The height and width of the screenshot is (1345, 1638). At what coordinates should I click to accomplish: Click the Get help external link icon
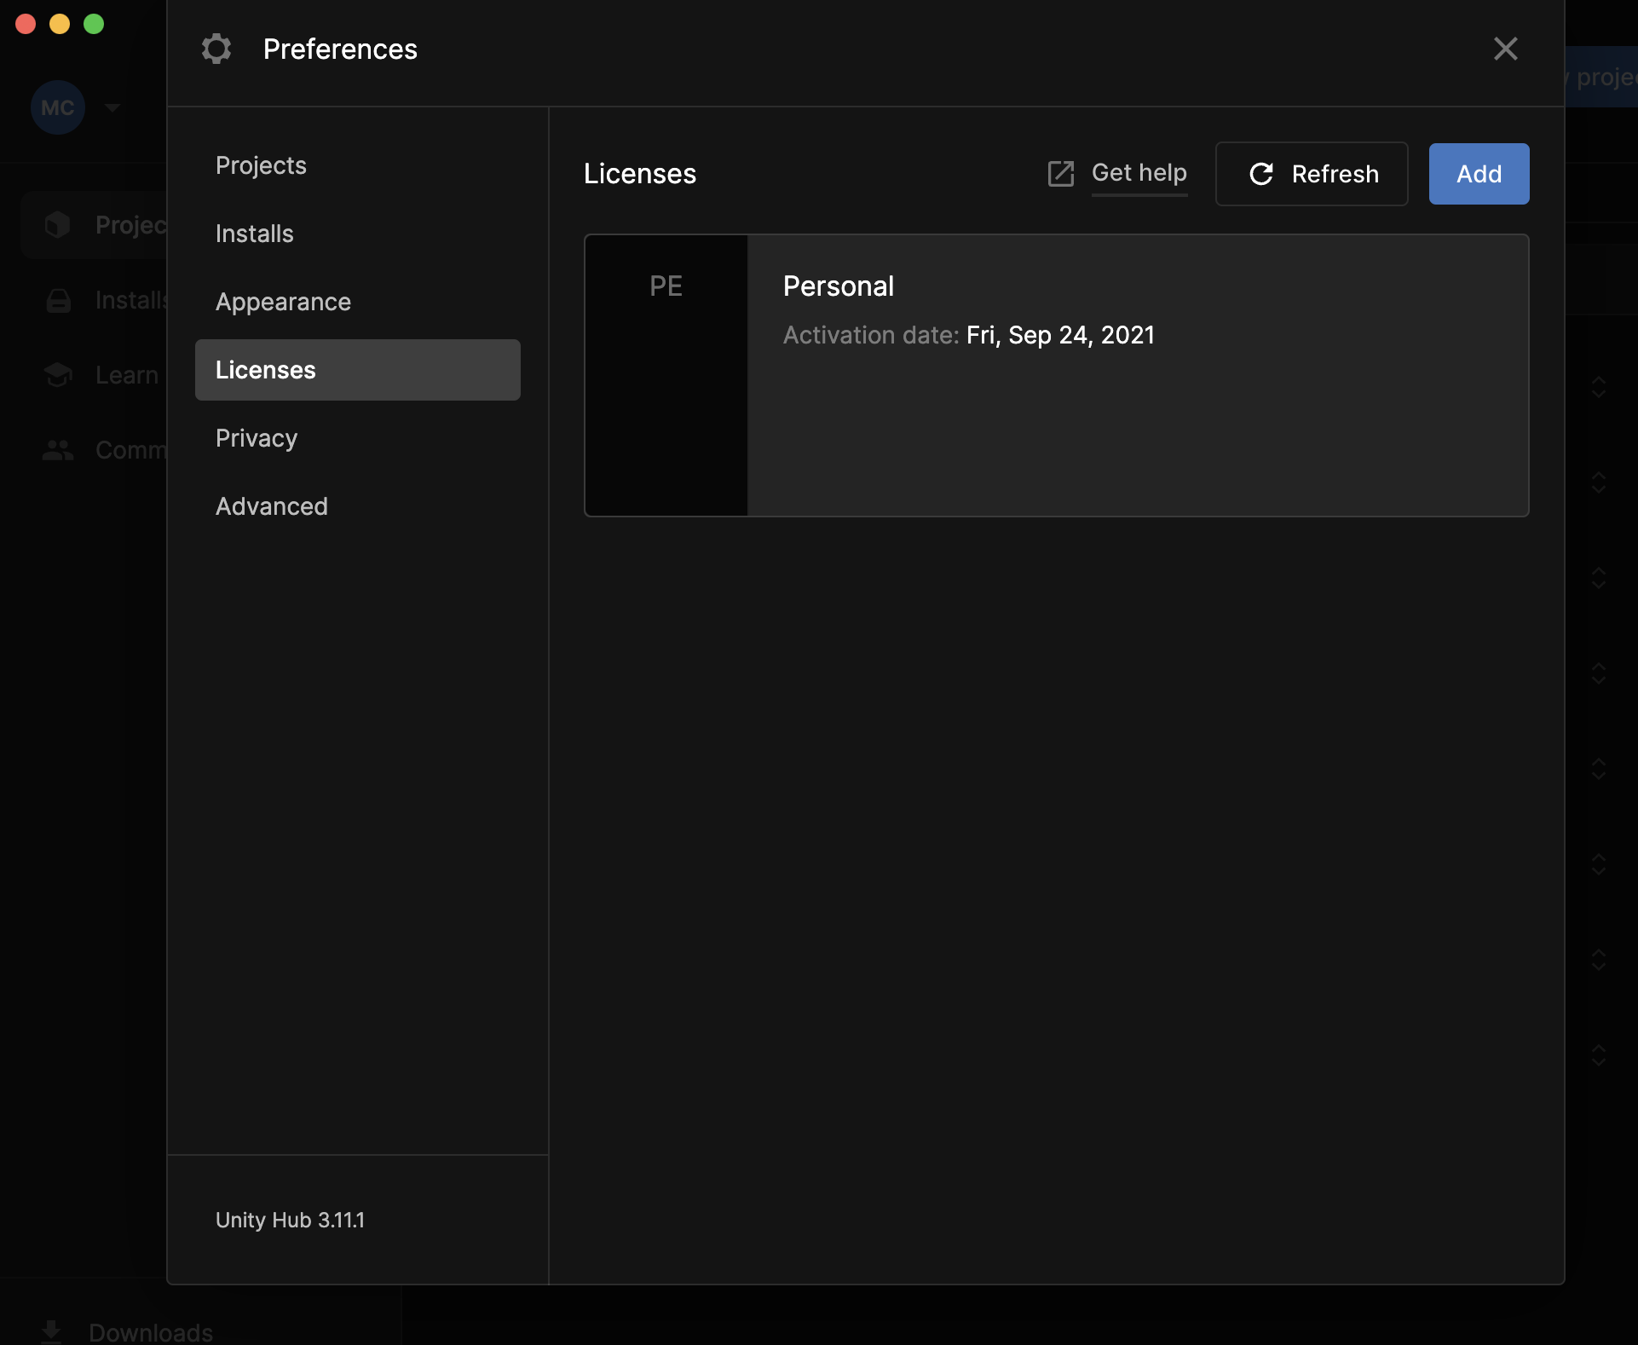pos(1060,174)
